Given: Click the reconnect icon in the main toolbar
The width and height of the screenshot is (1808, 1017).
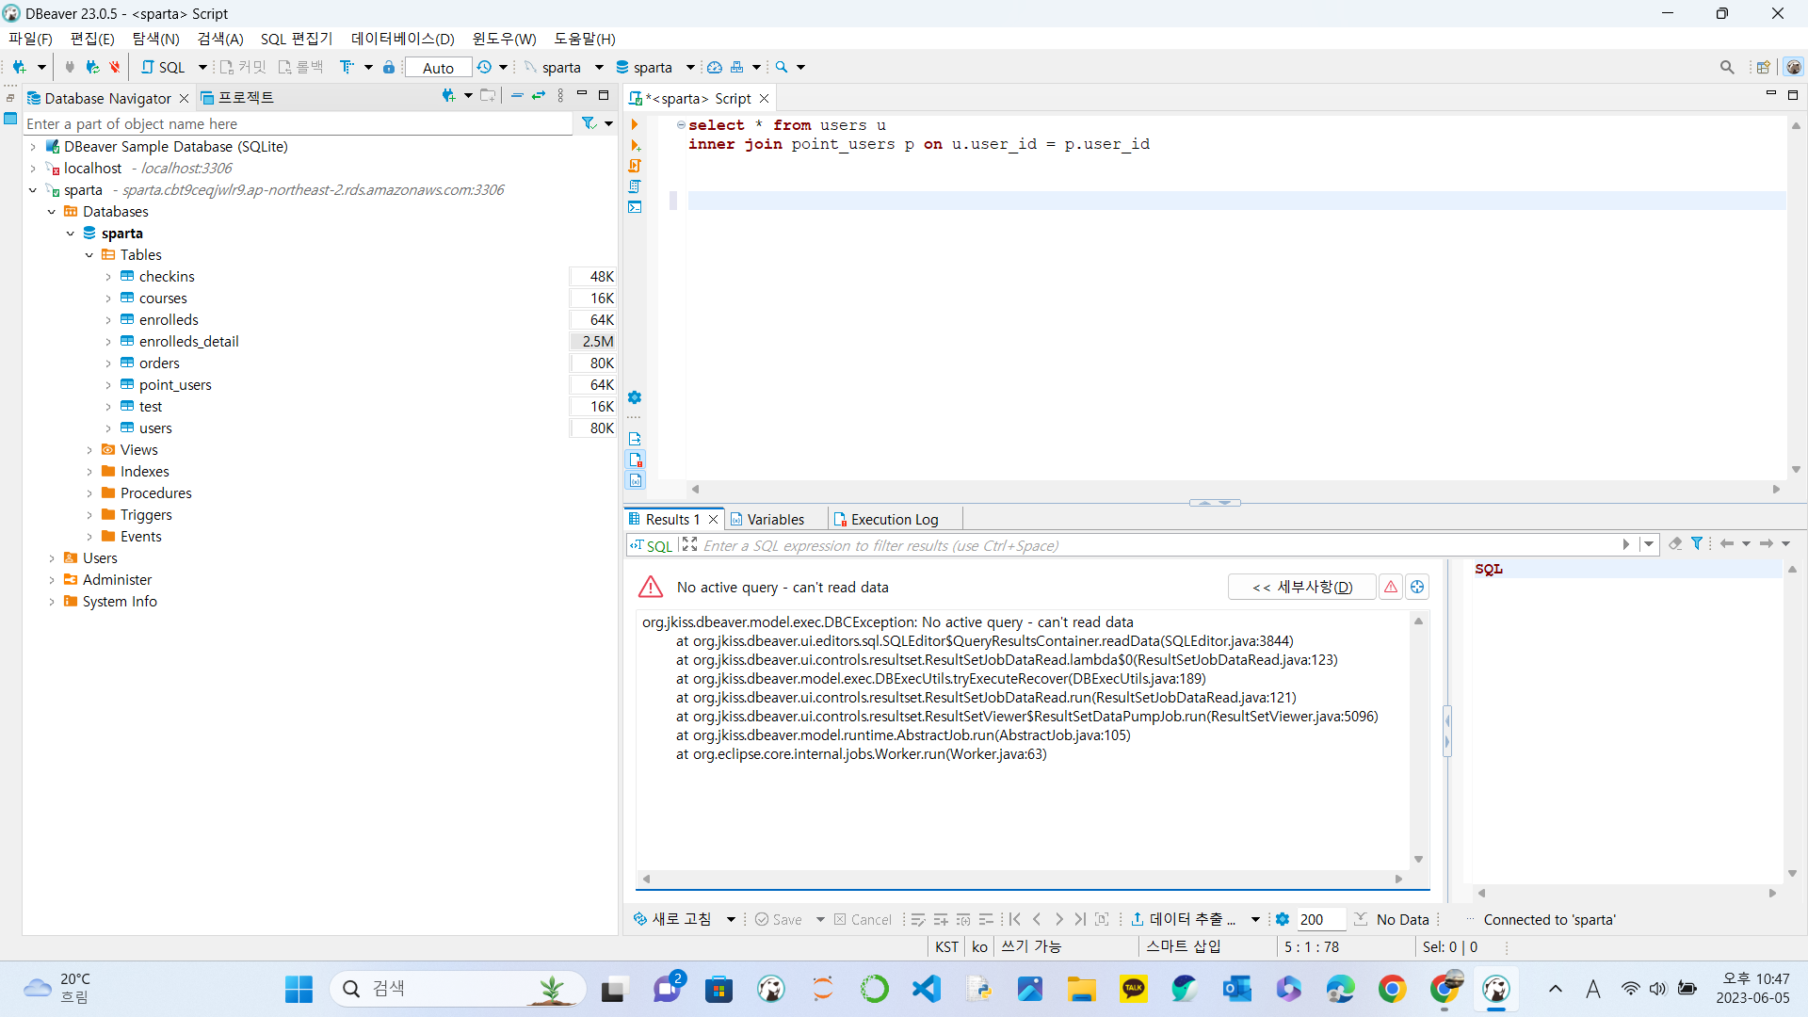Looking at the screenshot, I should click(92, 67).
